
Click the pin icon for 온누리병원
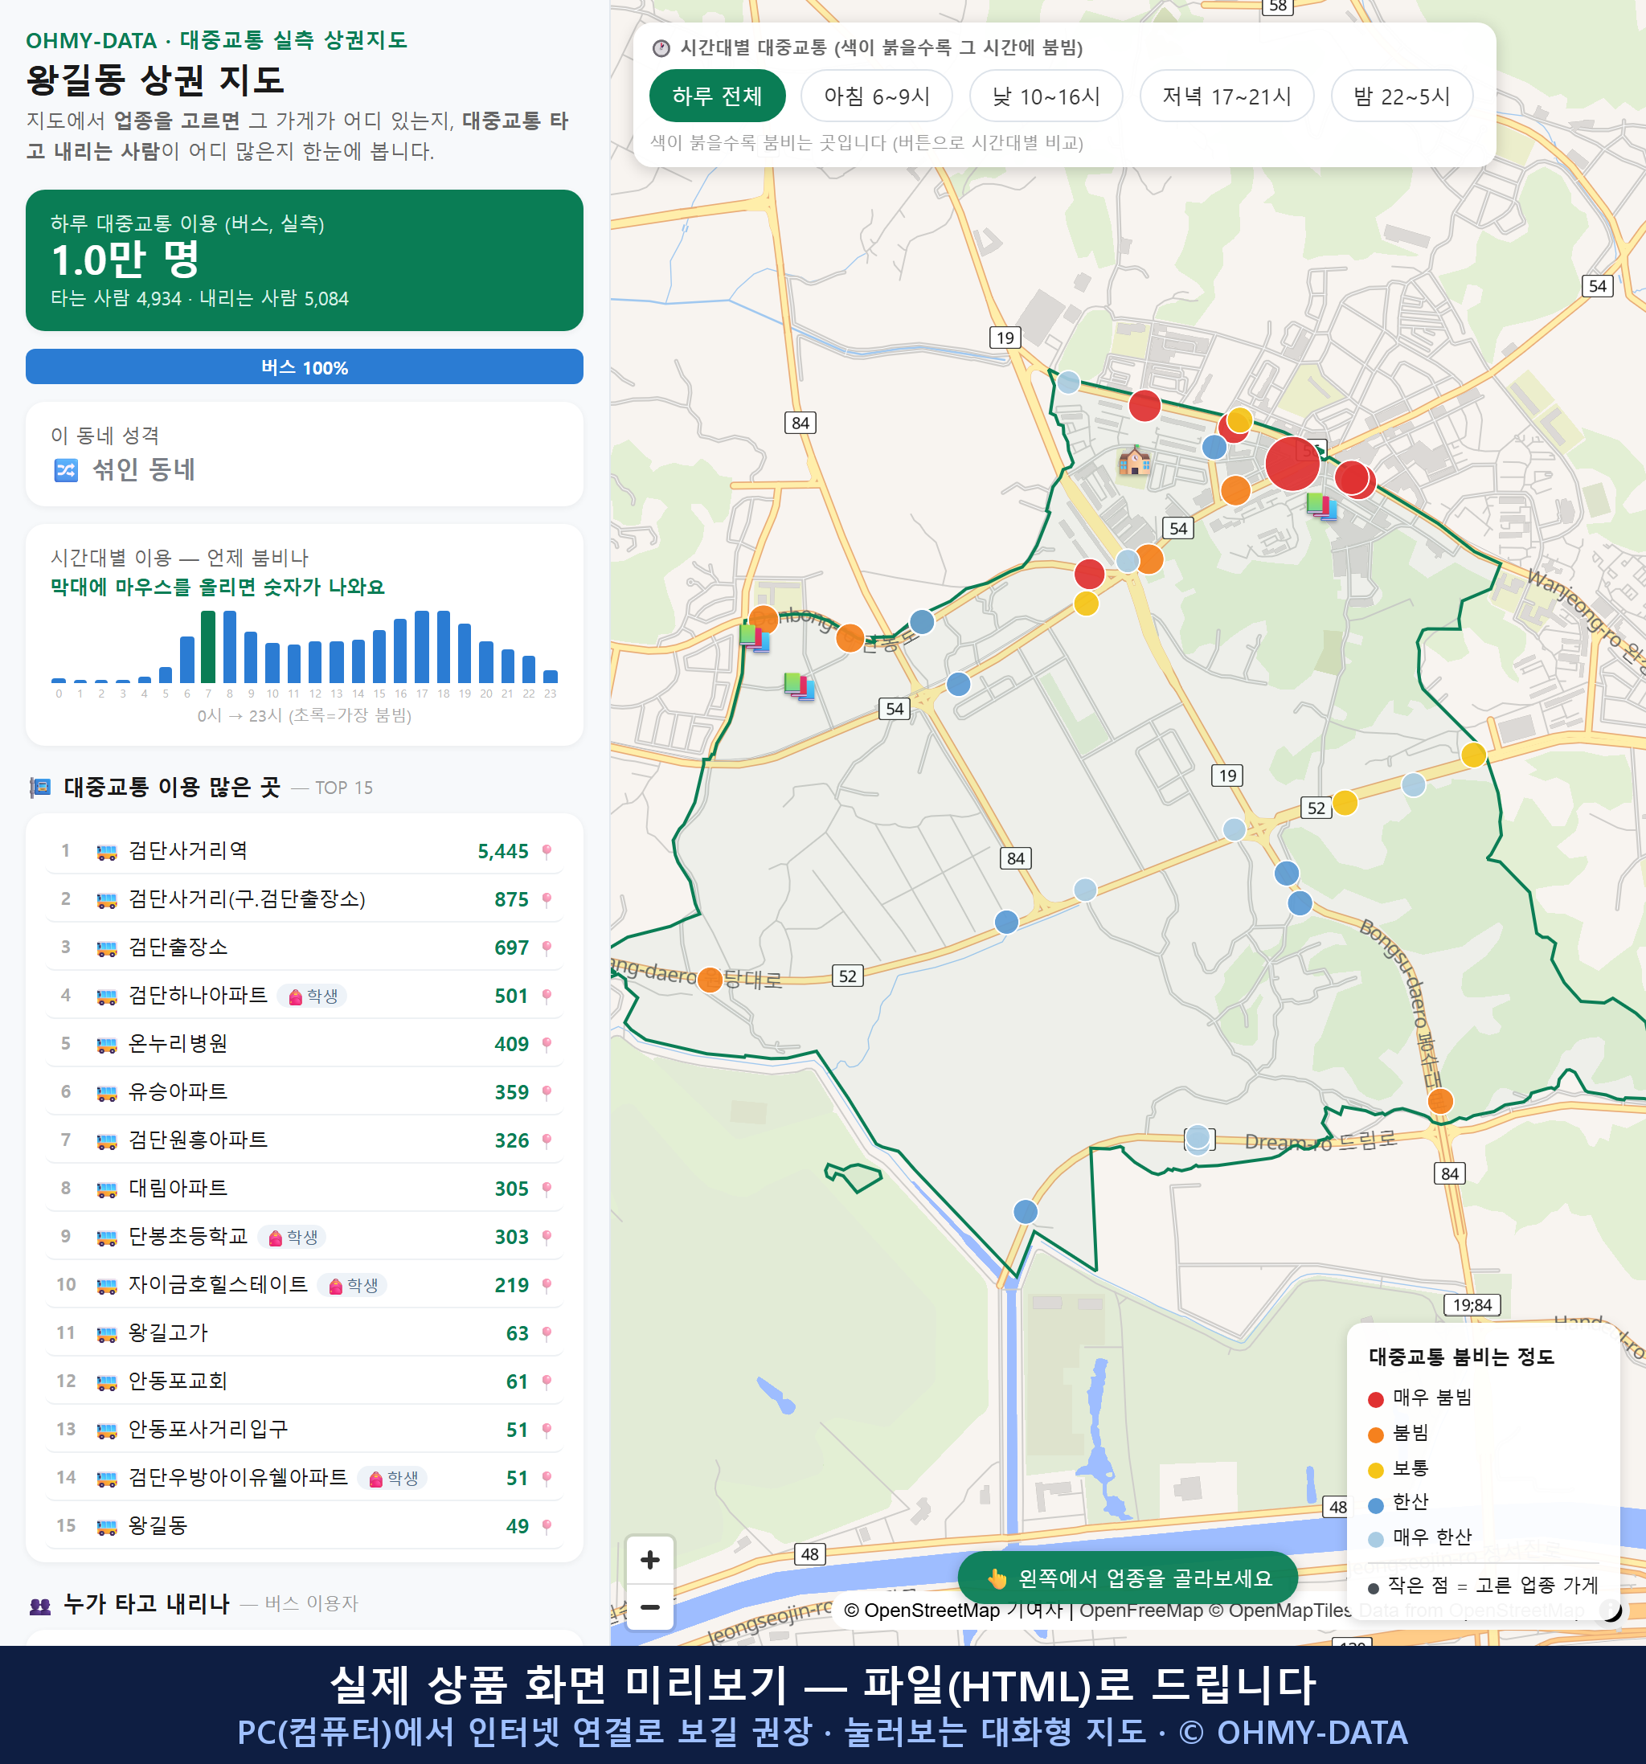pyautogui.click(x=547, y=1045)
